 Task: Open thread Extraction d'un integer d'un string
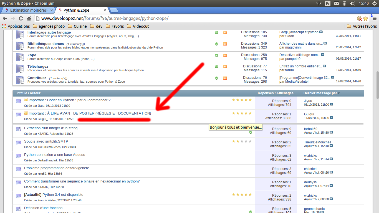click(x=51, y=128)
